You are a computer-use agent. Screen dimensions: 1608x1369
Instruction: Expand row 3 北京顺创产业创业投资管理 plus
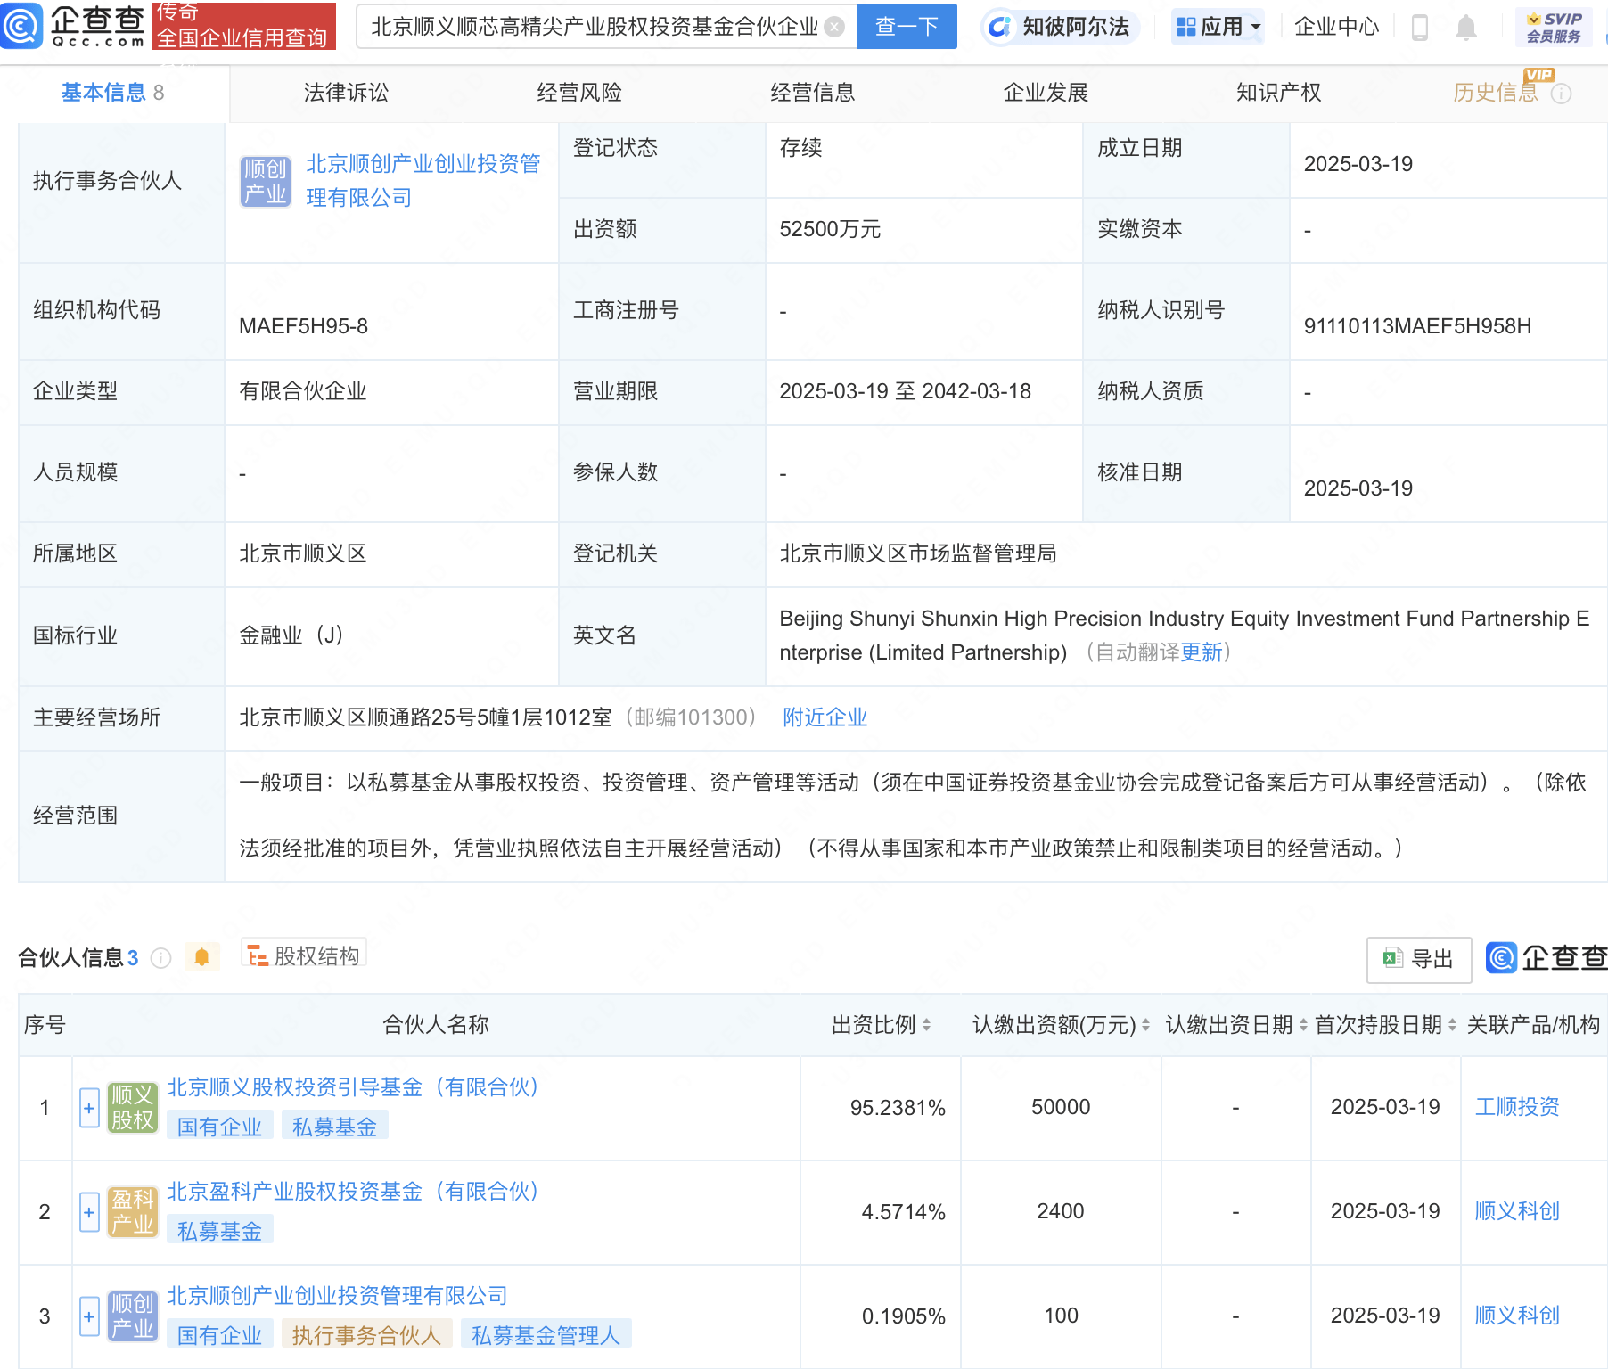pos(89,1317)
